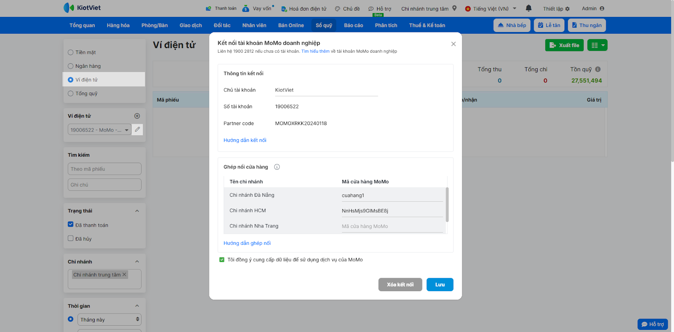Click the Chủ tài khoản KiotViet field
674x332 pixels.
coord(326,90)
